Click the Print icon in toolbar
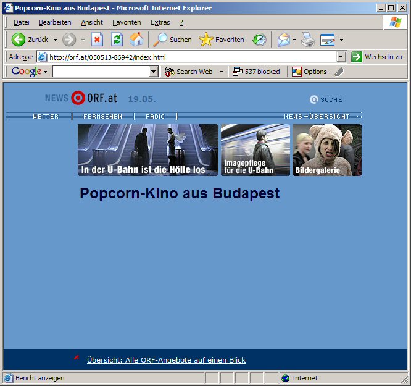Image resolution: width=411 pixels, height=386 pixels. (x=308, y=40)
